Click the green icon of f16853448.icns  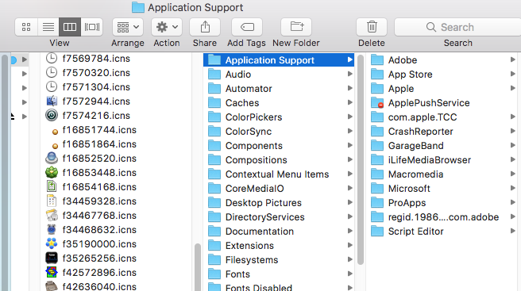coord(52,173)
